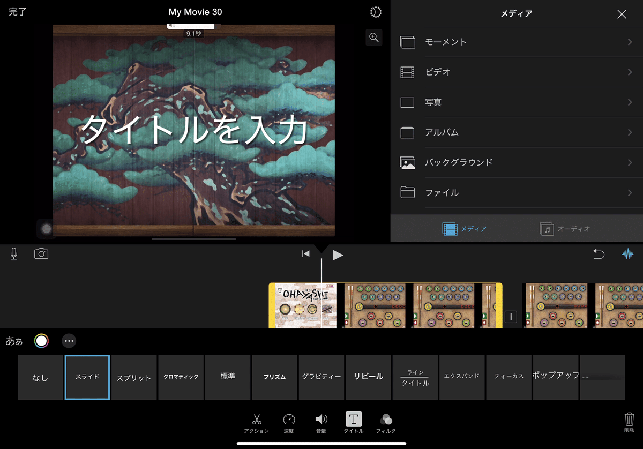Expand the バックグラウンド row chevron
Screen dimensions: 643x449
coord(630,162)
